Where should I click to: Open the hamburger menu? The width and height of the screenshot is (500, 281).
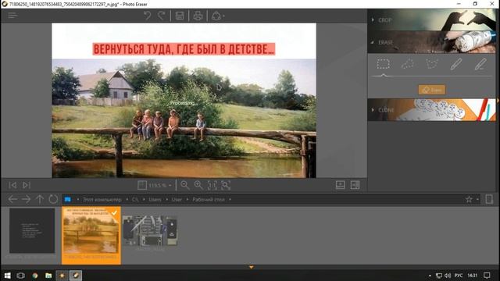[x=12, y=16]
